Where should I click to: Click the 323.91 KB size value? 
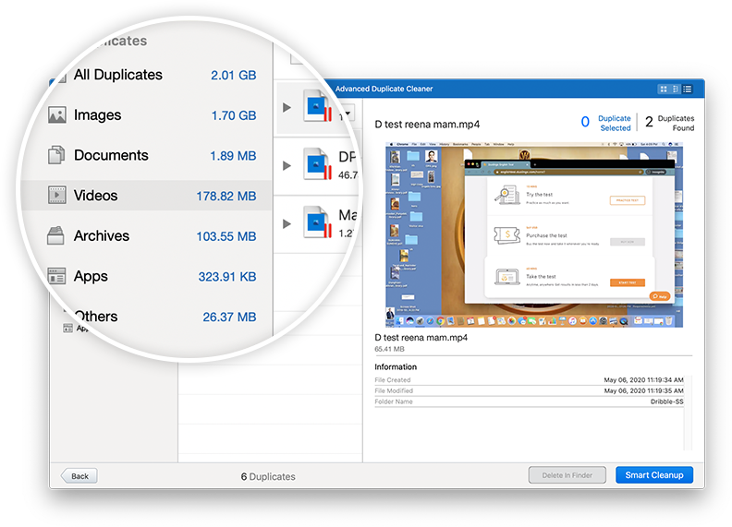tap(226, 277)
